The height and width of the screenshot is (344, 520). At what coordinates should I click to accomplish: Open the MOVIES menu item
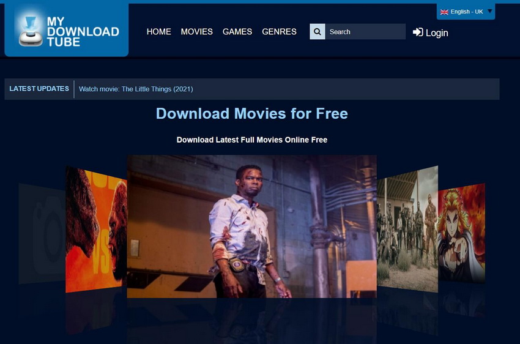197,32
